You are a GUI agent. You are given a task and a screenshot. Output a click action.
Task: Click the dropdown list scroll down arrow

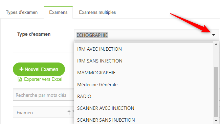[x=216, y=121]
